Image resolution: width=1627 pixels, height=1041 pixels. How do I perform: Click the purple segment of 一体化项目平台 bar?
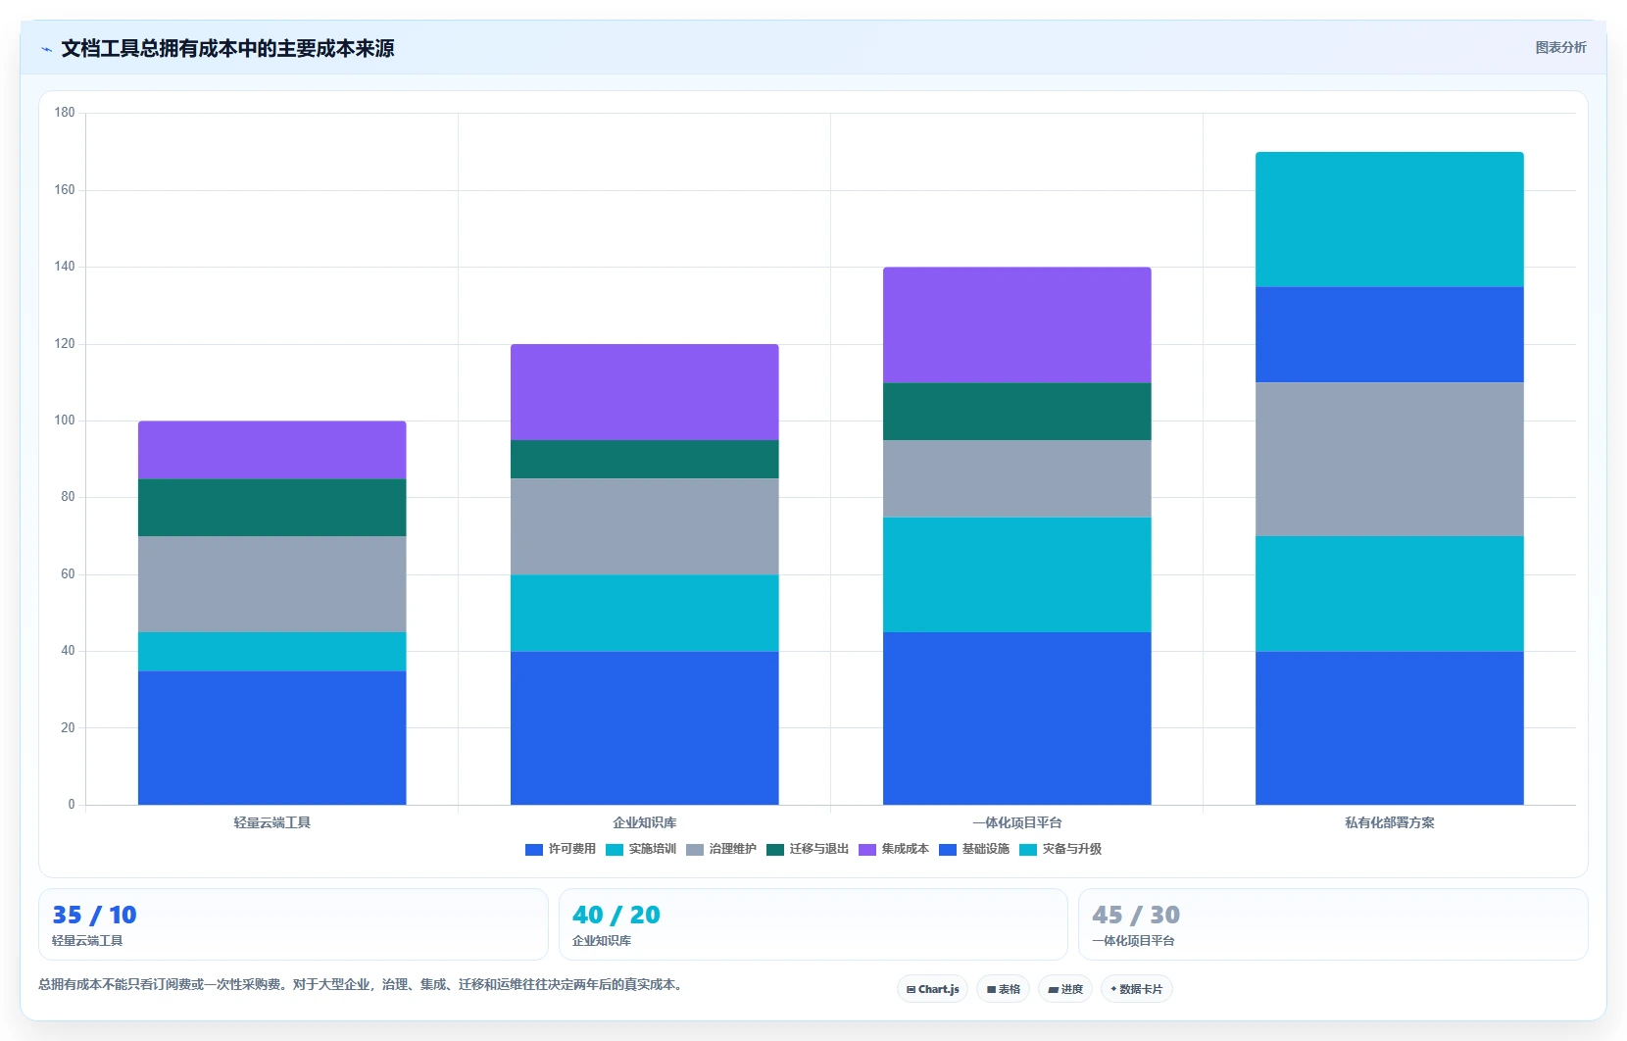(x=1016, y=325)
